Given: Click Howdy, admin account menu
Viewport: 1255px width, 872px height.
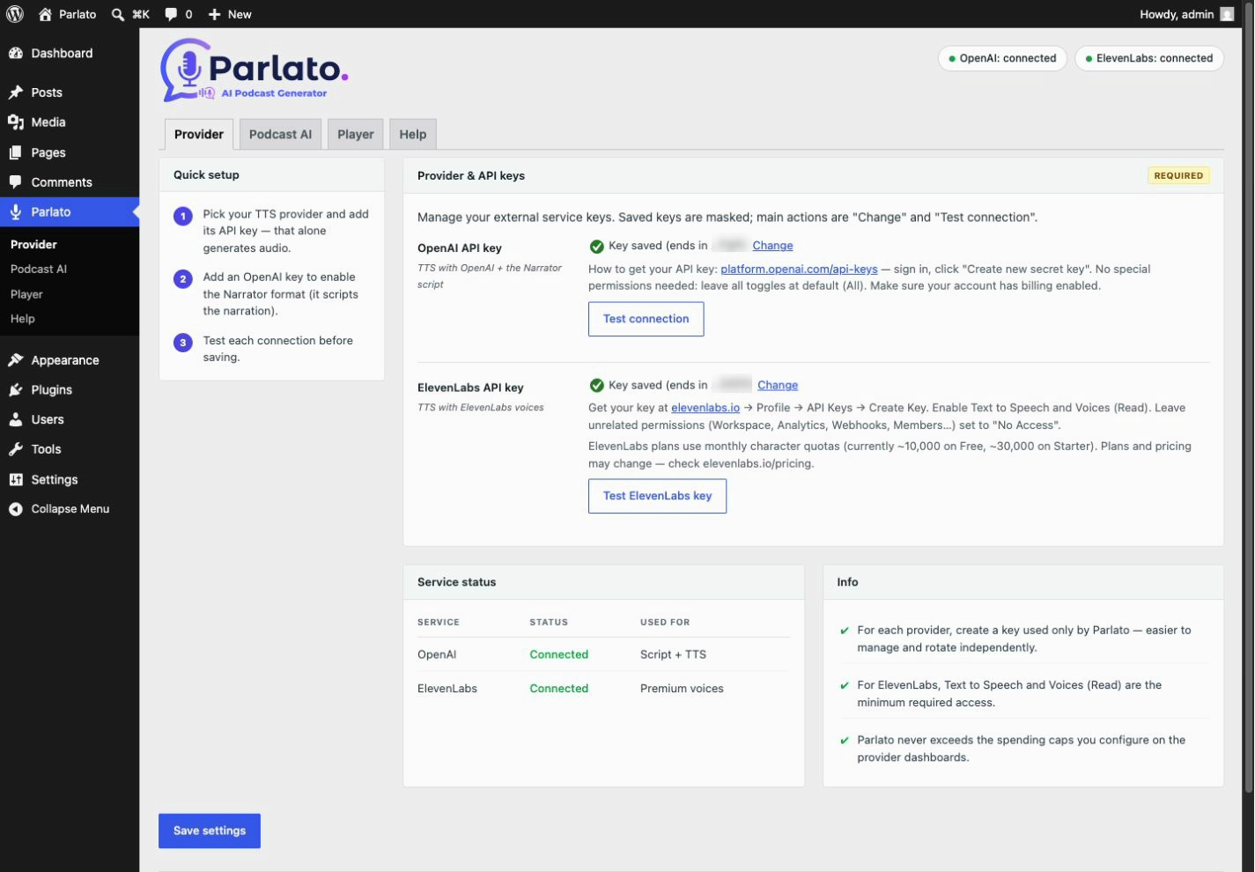Looking at the screenshot, I should (1187, 14).
